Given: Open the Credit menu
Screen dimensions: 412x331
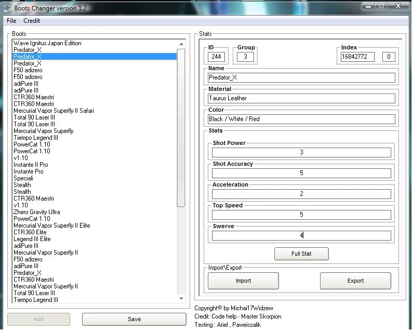Looking at the screenshot, I should click(x=32, y=21).
